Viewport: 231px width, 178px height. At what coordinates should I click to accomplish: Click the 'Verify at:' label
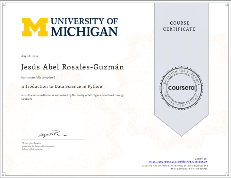[201, 159]
